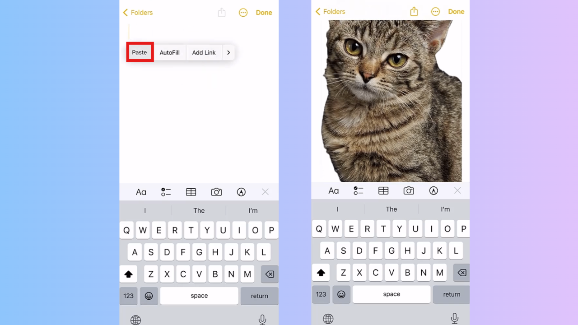Switch to the emoji keyboard
Image resolution: width=578 pixels, height=325 pixels.
[x=149, y=296]
